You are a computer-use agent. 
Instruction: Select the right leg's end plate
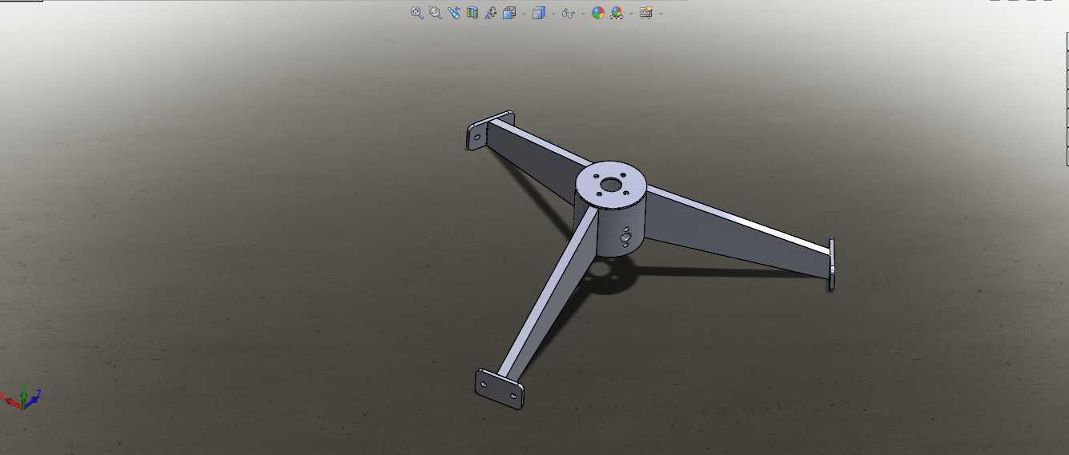832,264
